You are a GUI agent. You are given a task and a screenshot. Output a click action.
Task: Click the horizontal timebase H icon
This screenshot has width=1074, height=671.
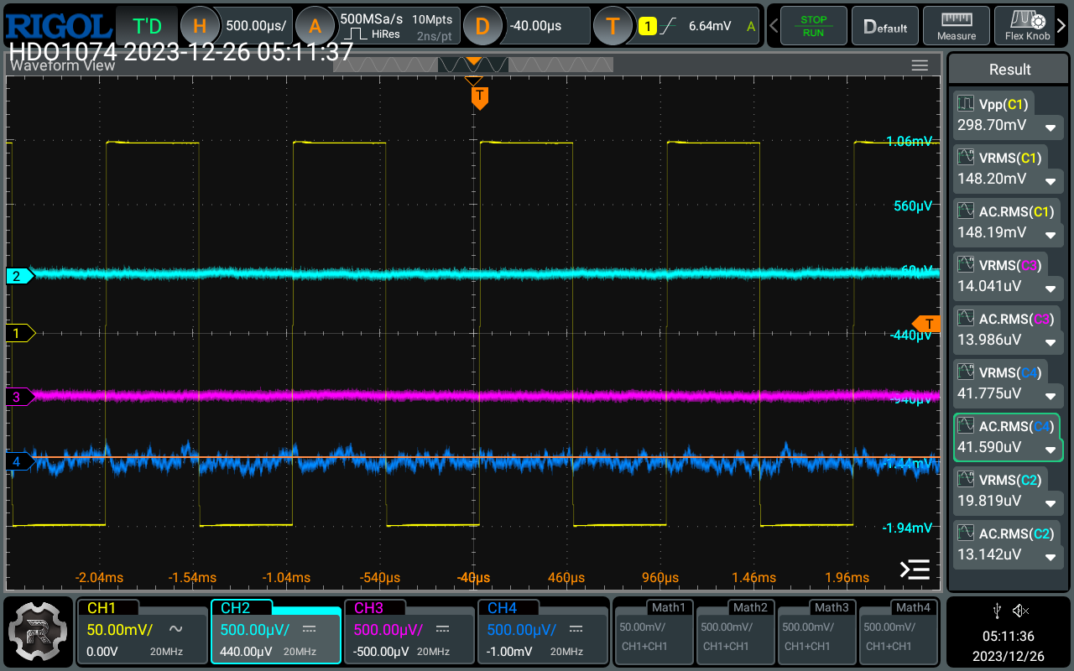click(x=199, y=26)
